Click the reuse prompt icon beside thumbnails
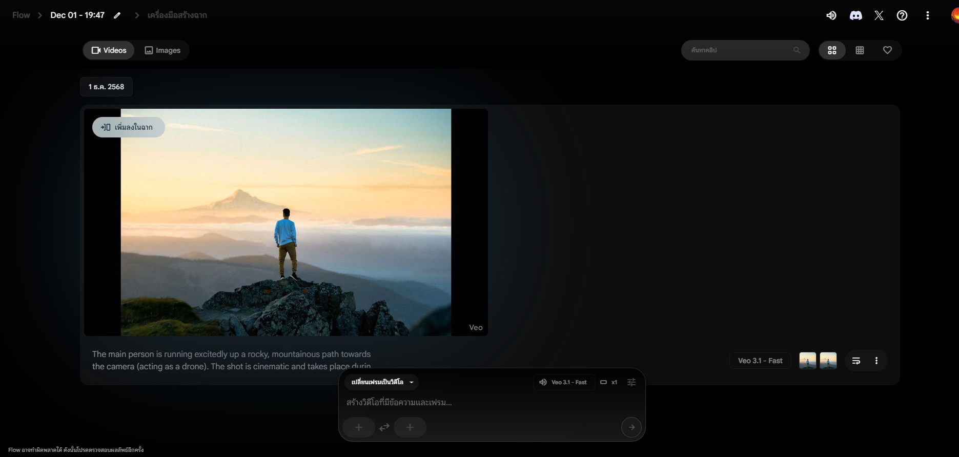This screenshot has height=457, width=959. pos(856,361)
